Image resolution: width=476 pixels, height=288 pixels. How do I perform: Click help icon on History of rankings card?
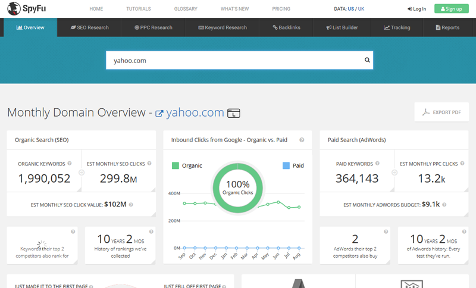click(x=151, y=231)
